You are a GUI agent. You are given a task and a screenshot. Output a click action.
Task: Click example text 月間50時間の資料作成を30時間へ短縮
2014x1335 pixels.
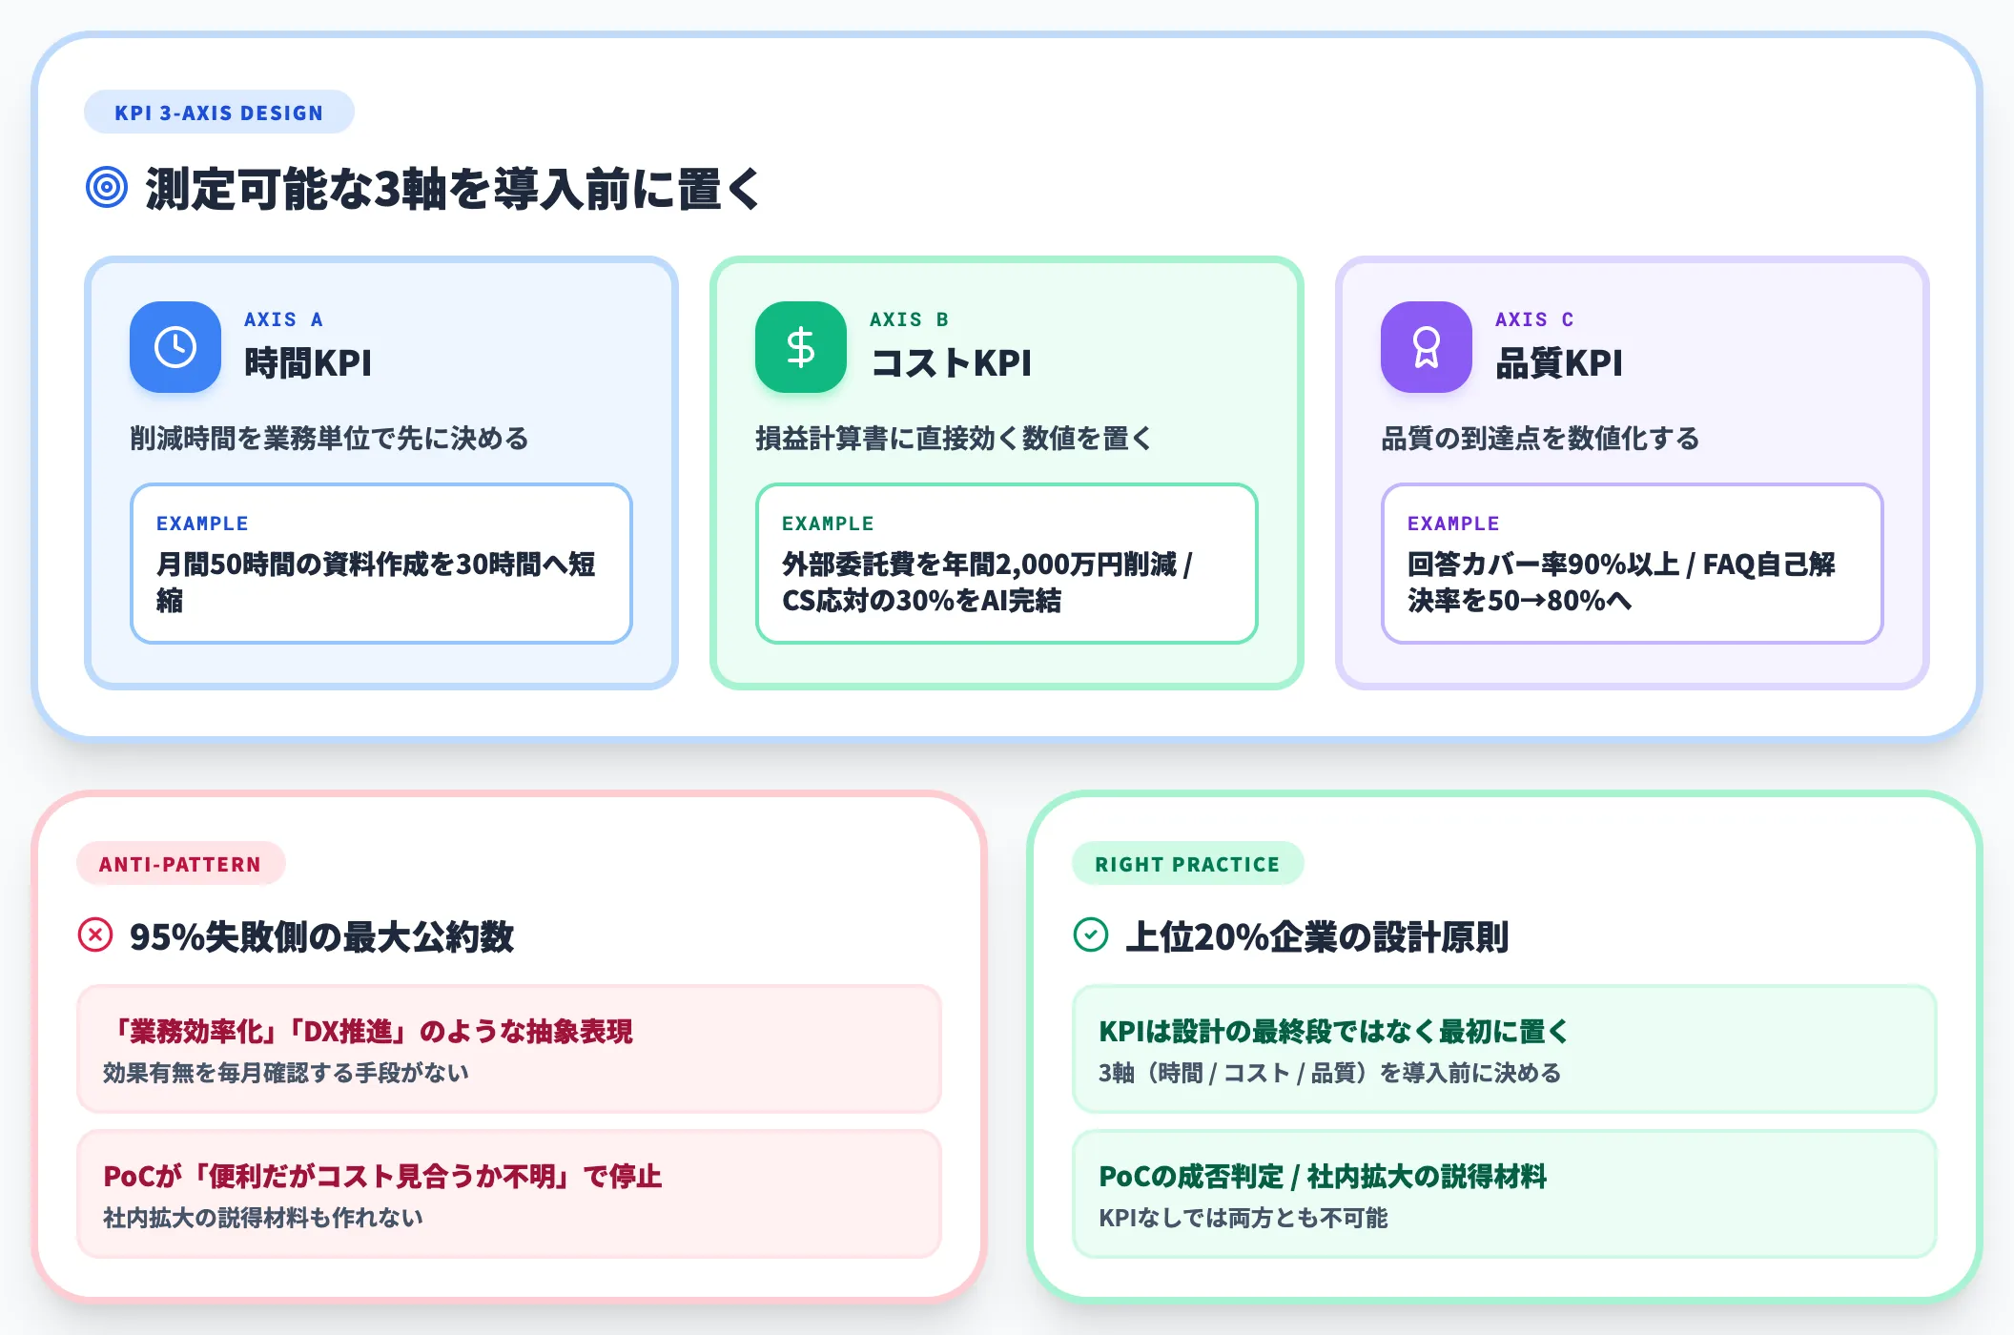point(376,582)
